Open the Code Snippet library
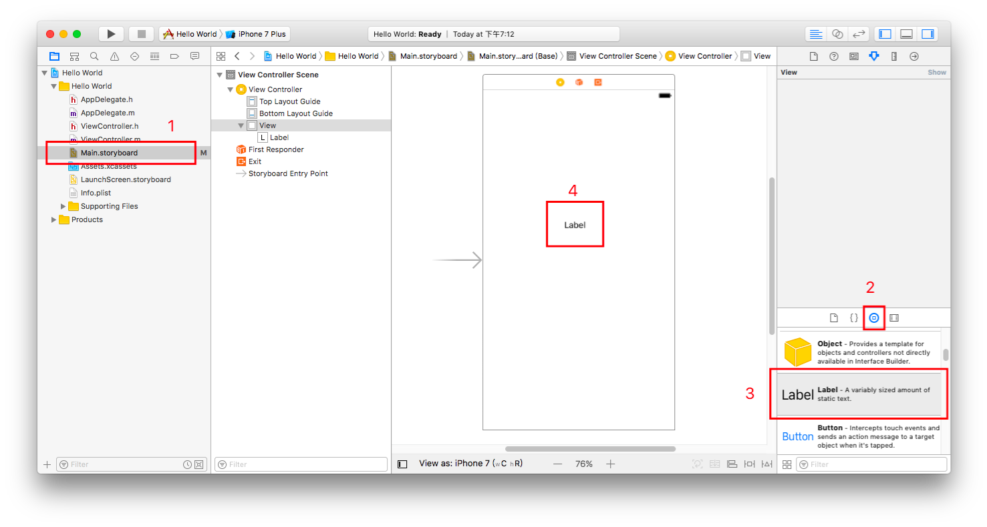Screen dimensions: 987x527 click(853, 318)
